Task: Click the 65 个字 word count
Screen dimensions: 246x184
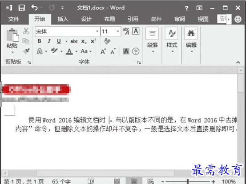Action: [x=61, y=181]
